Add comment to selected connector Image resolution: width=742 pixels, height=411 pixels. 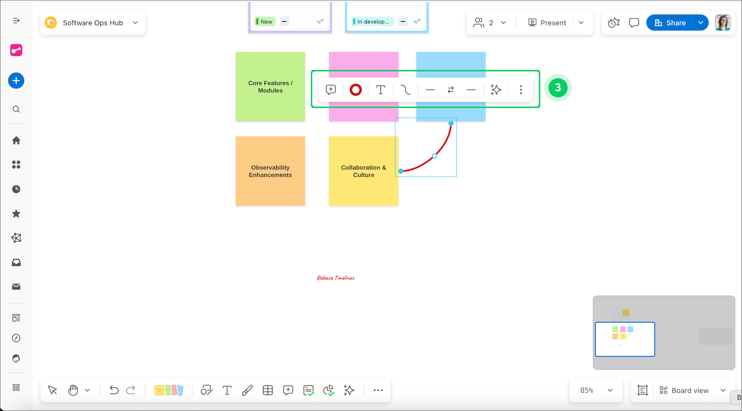(x=331, y=90)
